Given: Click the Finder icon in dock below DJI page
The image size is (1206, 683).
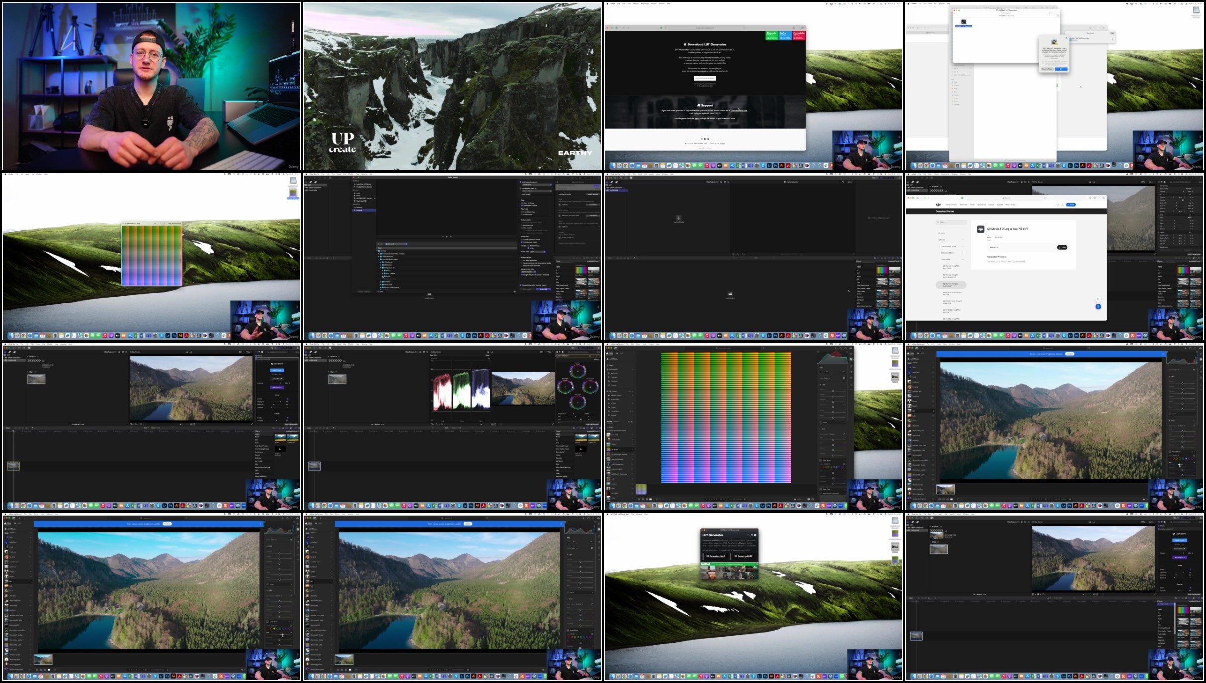Looking at the screenshot, I should tap(914, 336).
